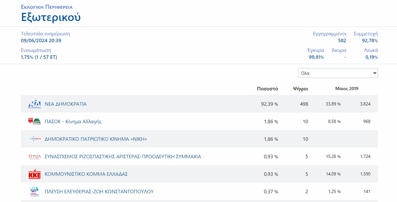Viewport: 397px width, 202px height.
Task: Open the Όλα filter dropdown
Action: tap(338, 73)
